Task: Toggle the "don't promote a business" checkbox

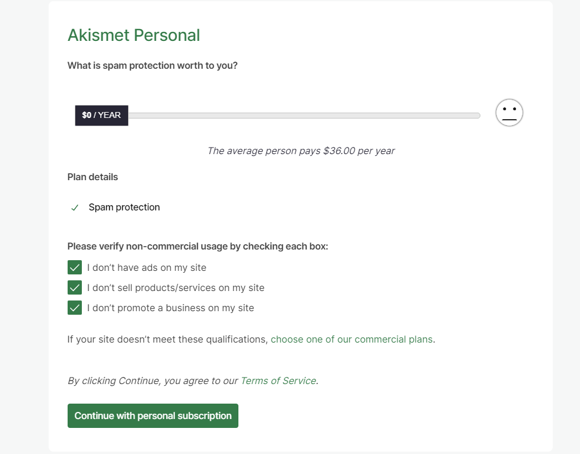Action: 75,308
